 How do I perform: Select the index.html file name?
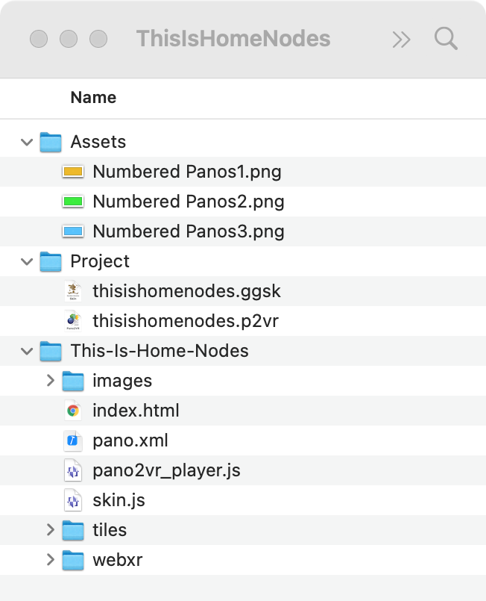coord(136,411)
